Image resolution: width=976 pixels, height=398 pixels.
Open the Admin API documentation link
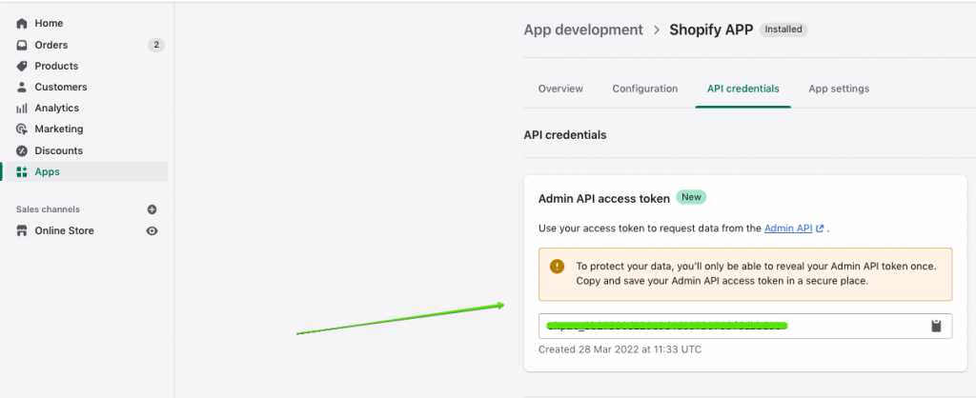(x=788, y=229)
